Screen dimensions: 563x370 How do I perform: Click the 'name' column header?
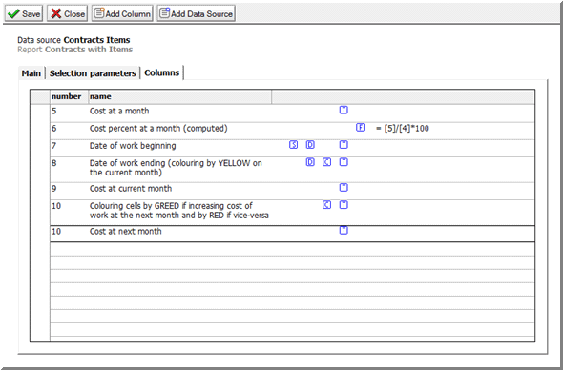[x=180, y=96]
